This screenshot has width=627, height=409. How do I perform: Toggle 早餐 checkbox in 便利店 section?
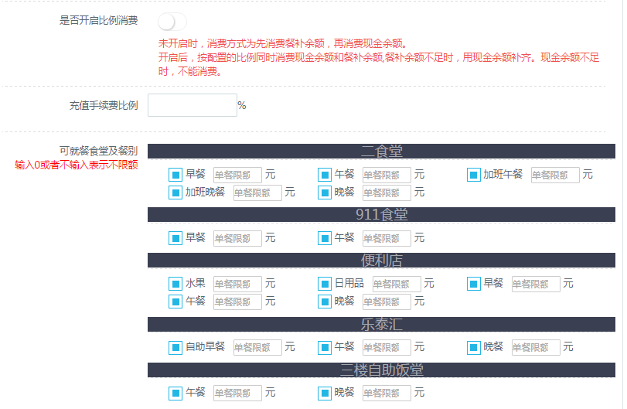[x=474, y=284]
